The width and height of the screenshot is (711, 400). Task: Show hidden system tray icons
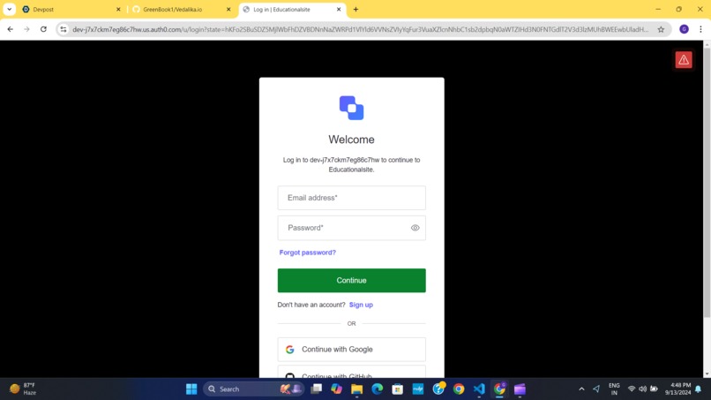click(581, 389)
